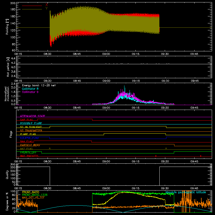Click the '3.6' tick on the Roll period axis
The image size is (215, 215).
[13, 76]
